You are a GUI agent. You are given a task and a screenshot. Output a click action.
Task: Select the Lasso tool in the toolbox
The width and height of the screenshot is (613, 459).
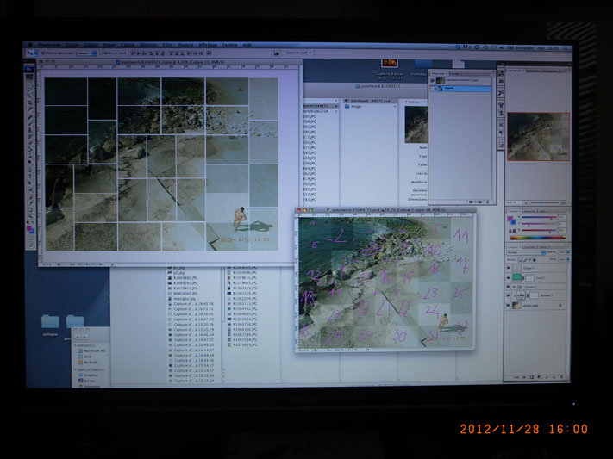tap(29, 90)
